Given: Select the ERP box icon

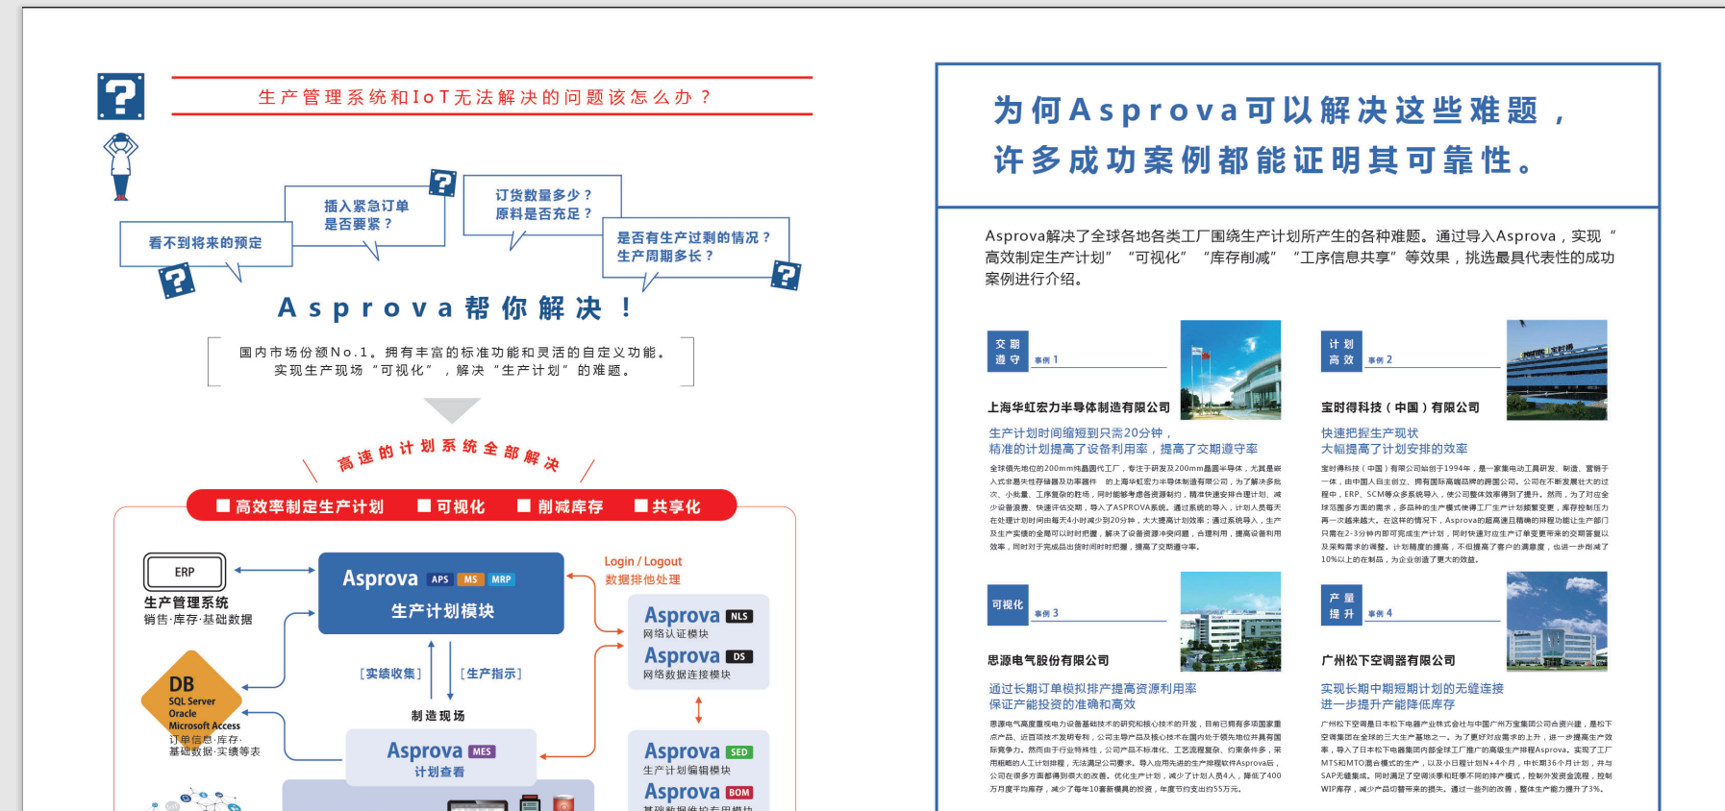Looking at the screenshot, I should coord(185,572).
